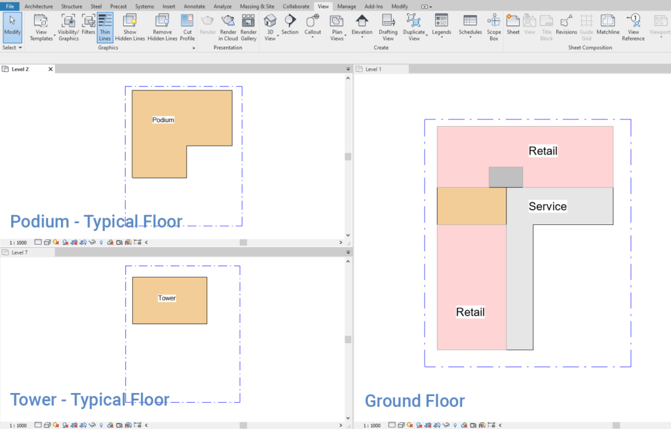Image resolution: width=671 pixels, height=429 pixels.
Task: Toggle Thin Lines display
Action: pyautogui.click(x=105, y=29)
